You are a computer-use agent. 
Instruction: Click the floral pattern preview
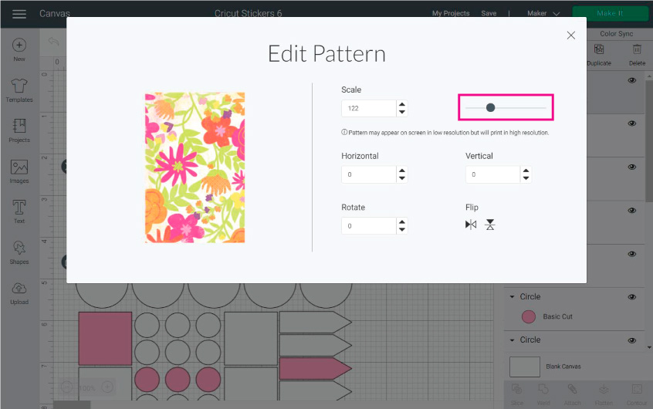tap(195, 167)
